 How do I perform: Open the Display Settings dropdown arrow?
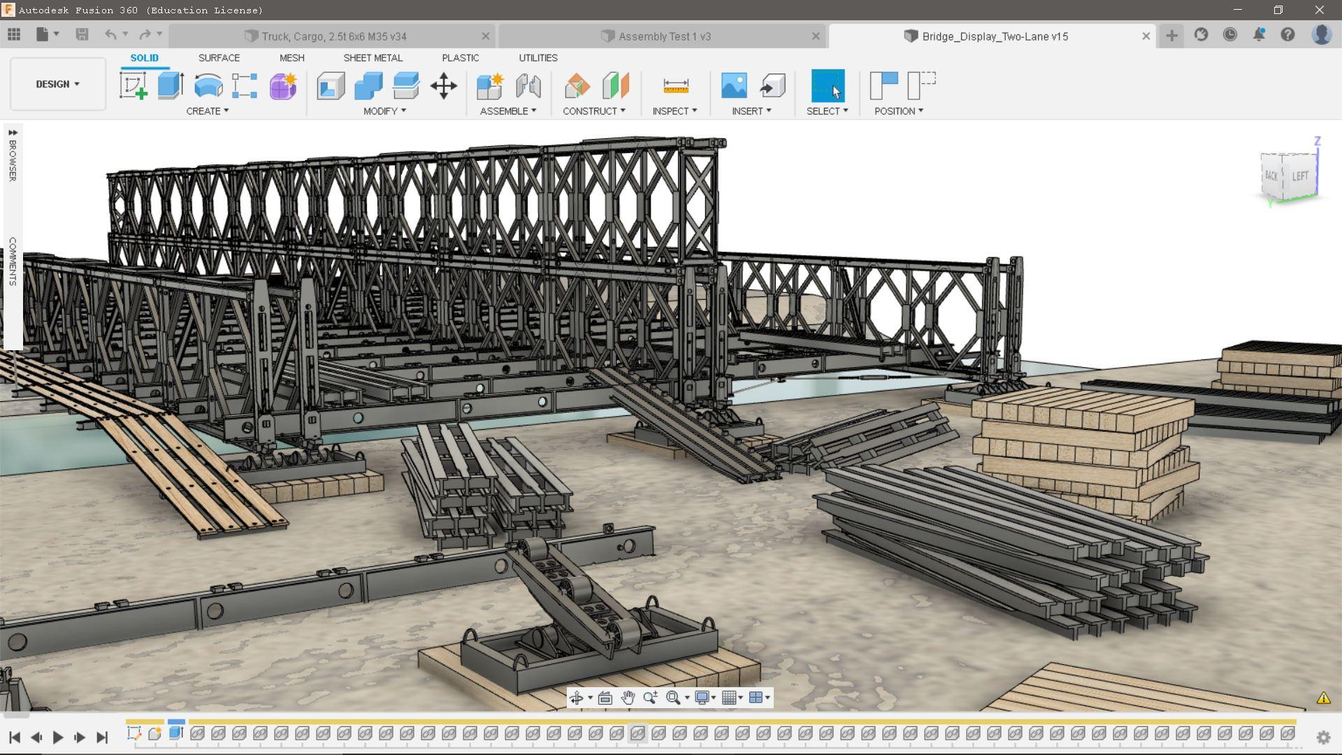pos(714,698)
